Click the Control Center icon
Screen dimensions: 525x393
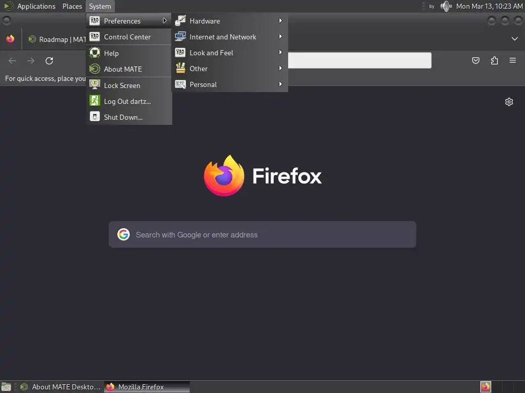95,36
